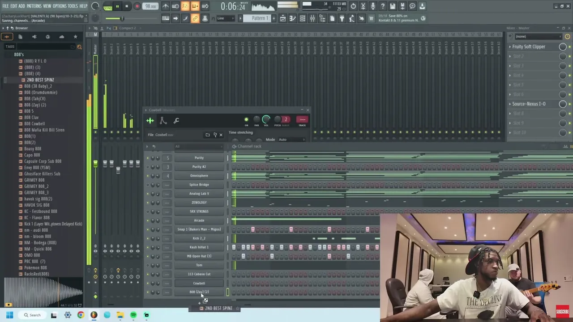Open the TOOLS menu
The height and width of the screenshot is (322, 573).
73,6
